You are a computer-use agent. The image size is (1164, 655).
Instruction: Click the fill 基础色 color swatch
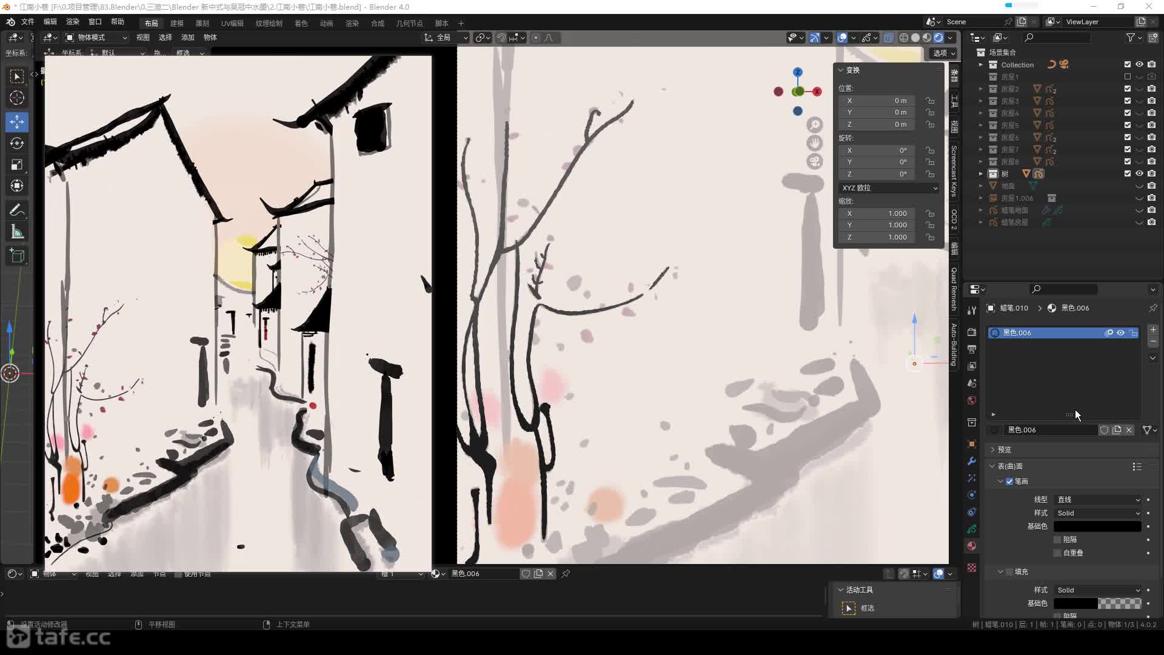(x=1097, y=603)
